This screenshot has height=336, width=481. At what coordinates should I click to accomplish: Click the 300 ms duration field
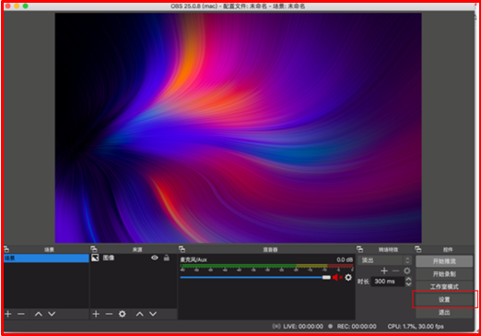(388, 282)
